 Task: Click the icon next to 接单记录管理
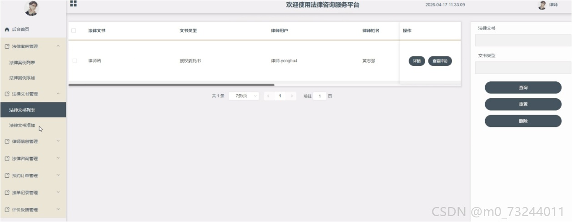tap(7, 193)
